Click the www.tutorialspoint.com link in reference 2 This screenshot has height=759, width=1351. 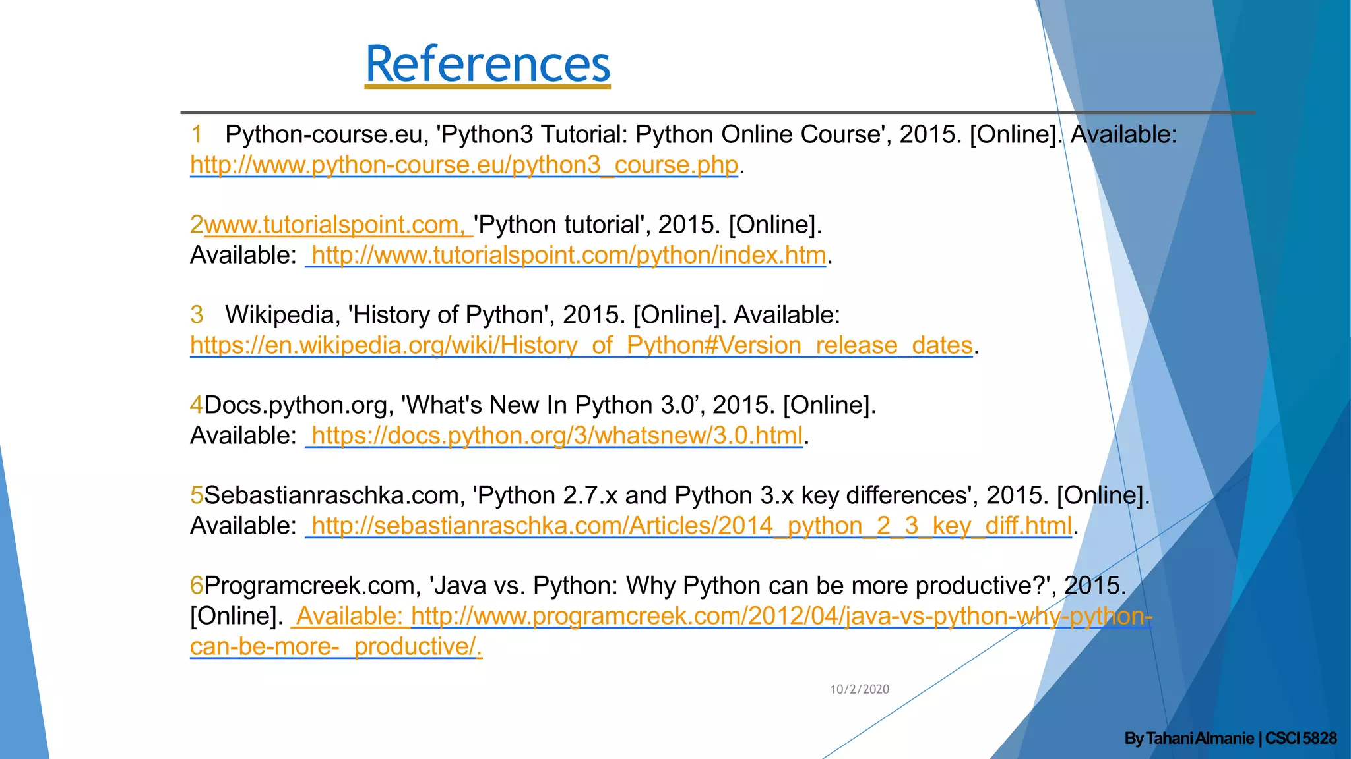click(x=338, y=225)
